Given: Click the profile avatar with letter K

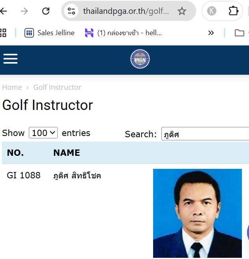Looking at the screenshot, I should pyautogui.click(x=212, y=11).
